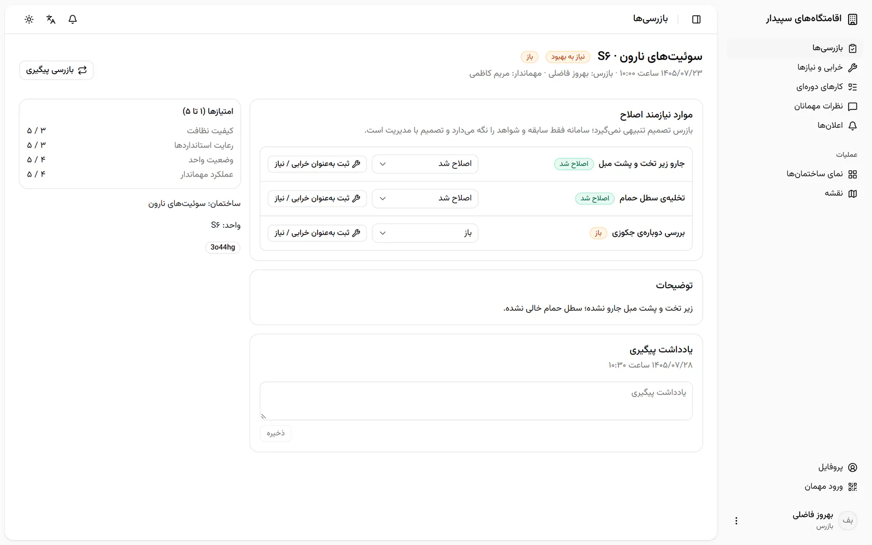Click the اقامتگاه‌های سپیدار building logo
The image size is (872, 545).
tap(852, 19)
